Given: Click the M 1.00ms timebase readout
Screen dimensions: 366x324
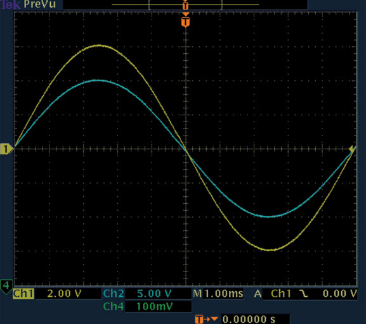Looking at the screenshot, I should 218,294.
